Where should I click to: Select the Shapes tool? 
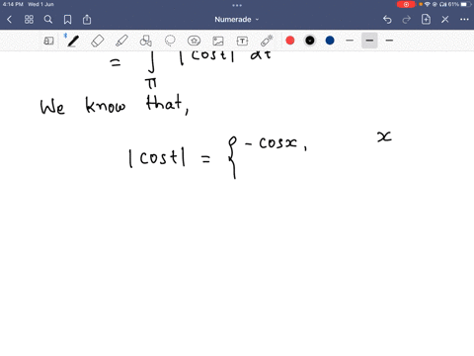coord(146,41)
